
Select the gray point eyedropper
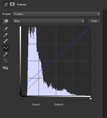point(5,35)
